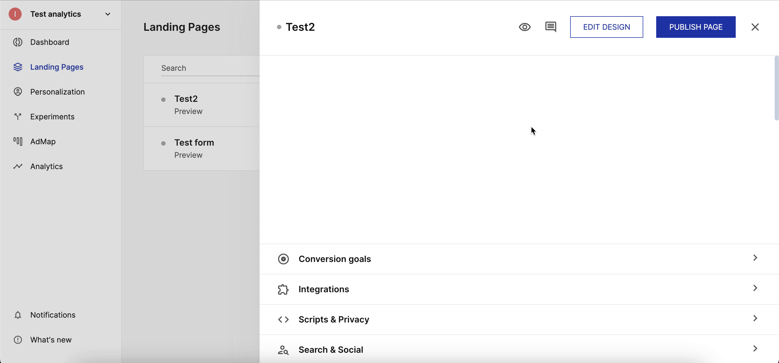The width and height of the screenshot is (779, 363).
Task: Click the Notifications bell icon
Action: point(18,315)
